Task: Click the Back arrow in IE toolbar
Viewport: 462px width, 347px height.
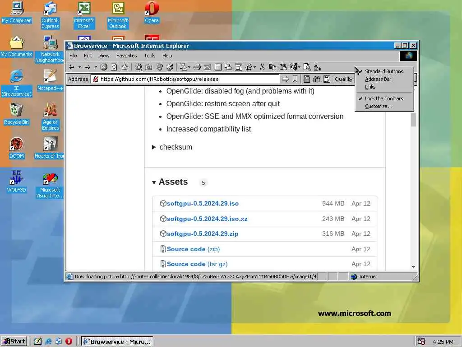Action: [x=71, y=67]
